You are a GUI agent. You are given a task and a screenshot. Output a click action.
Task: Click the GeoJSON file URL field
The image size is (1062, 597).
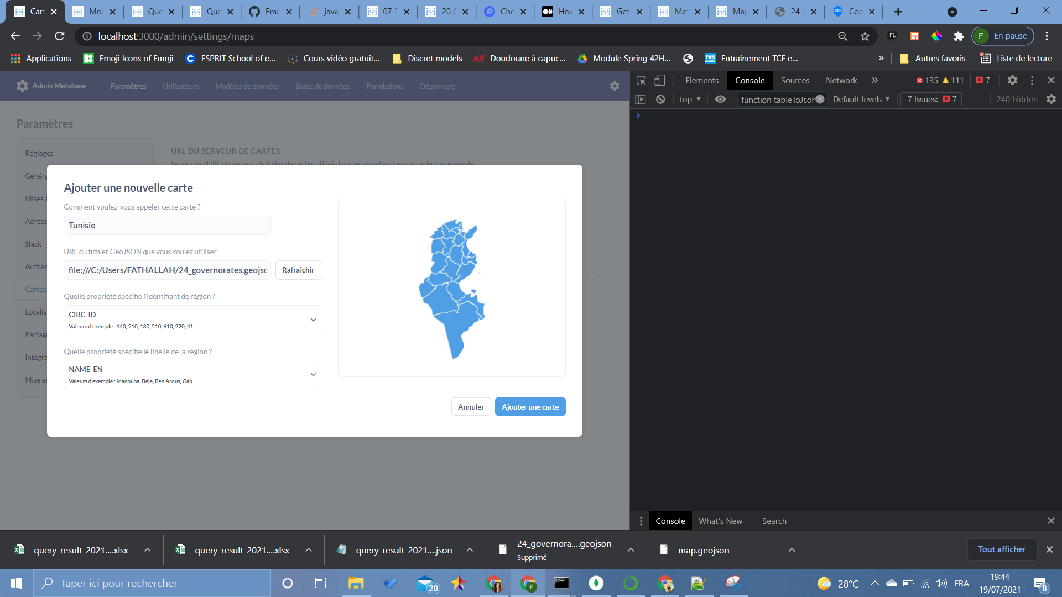(x=167, y=270)
